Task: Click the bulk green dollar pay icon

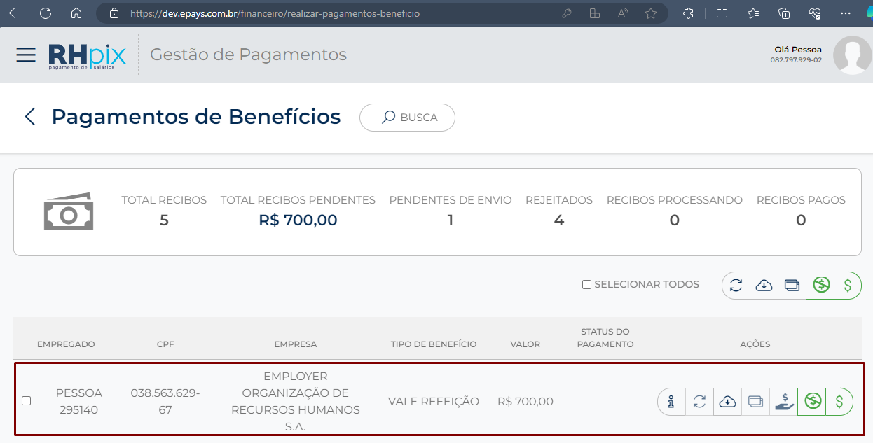Action: (848, 286)
